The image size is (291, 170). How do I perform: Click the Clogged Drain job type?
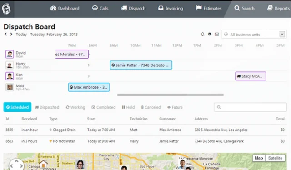(x=64, y=130)
